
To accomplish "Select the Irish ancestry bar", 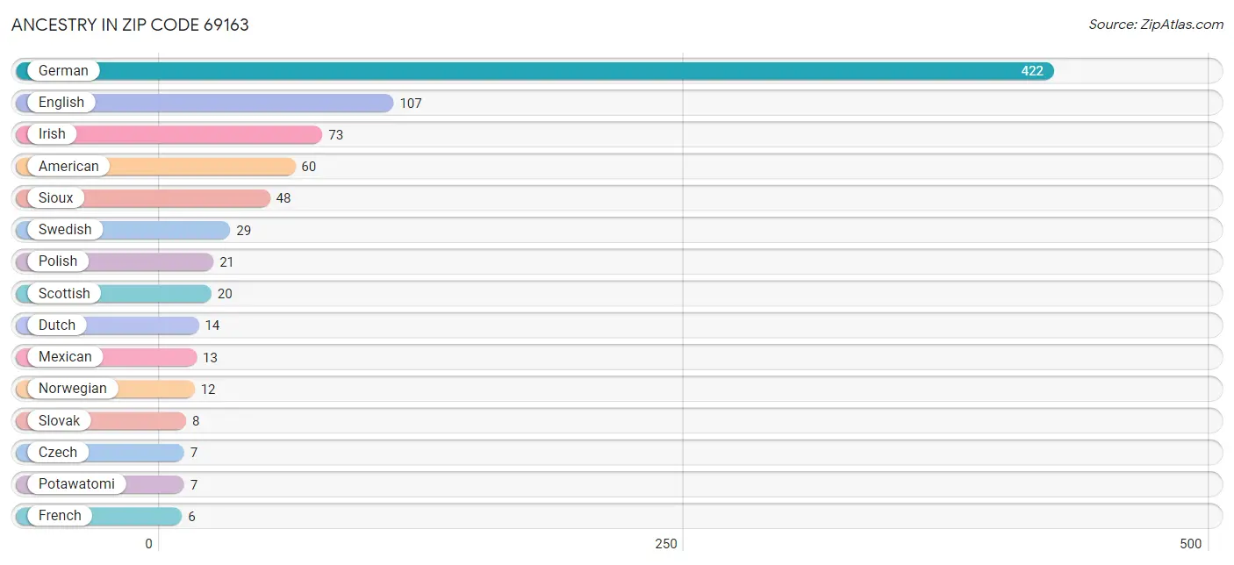I will [x=169, y=134].
